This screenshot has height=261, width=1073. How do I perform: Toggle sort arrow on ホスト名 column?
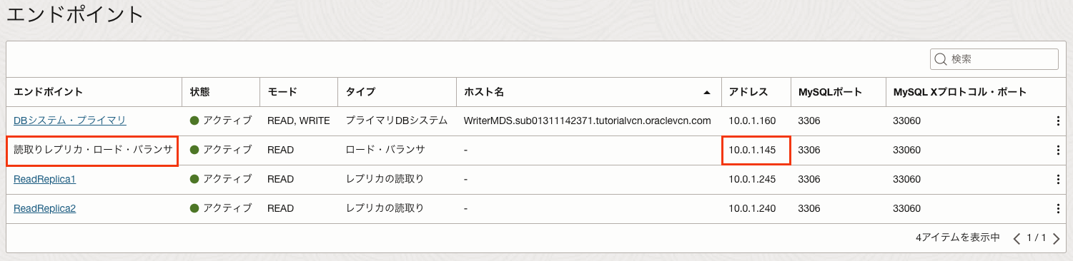tap(707, 93)
